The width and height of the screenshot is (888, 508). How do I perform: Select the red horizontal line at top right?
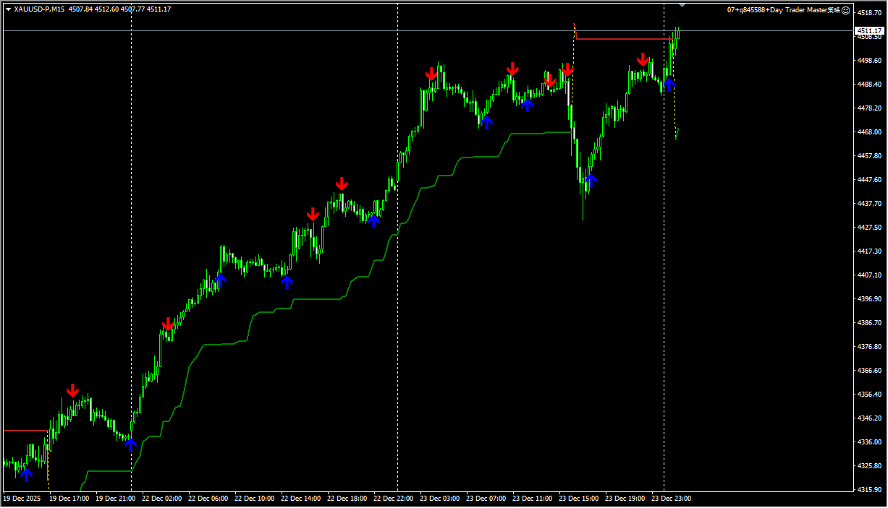622,39
